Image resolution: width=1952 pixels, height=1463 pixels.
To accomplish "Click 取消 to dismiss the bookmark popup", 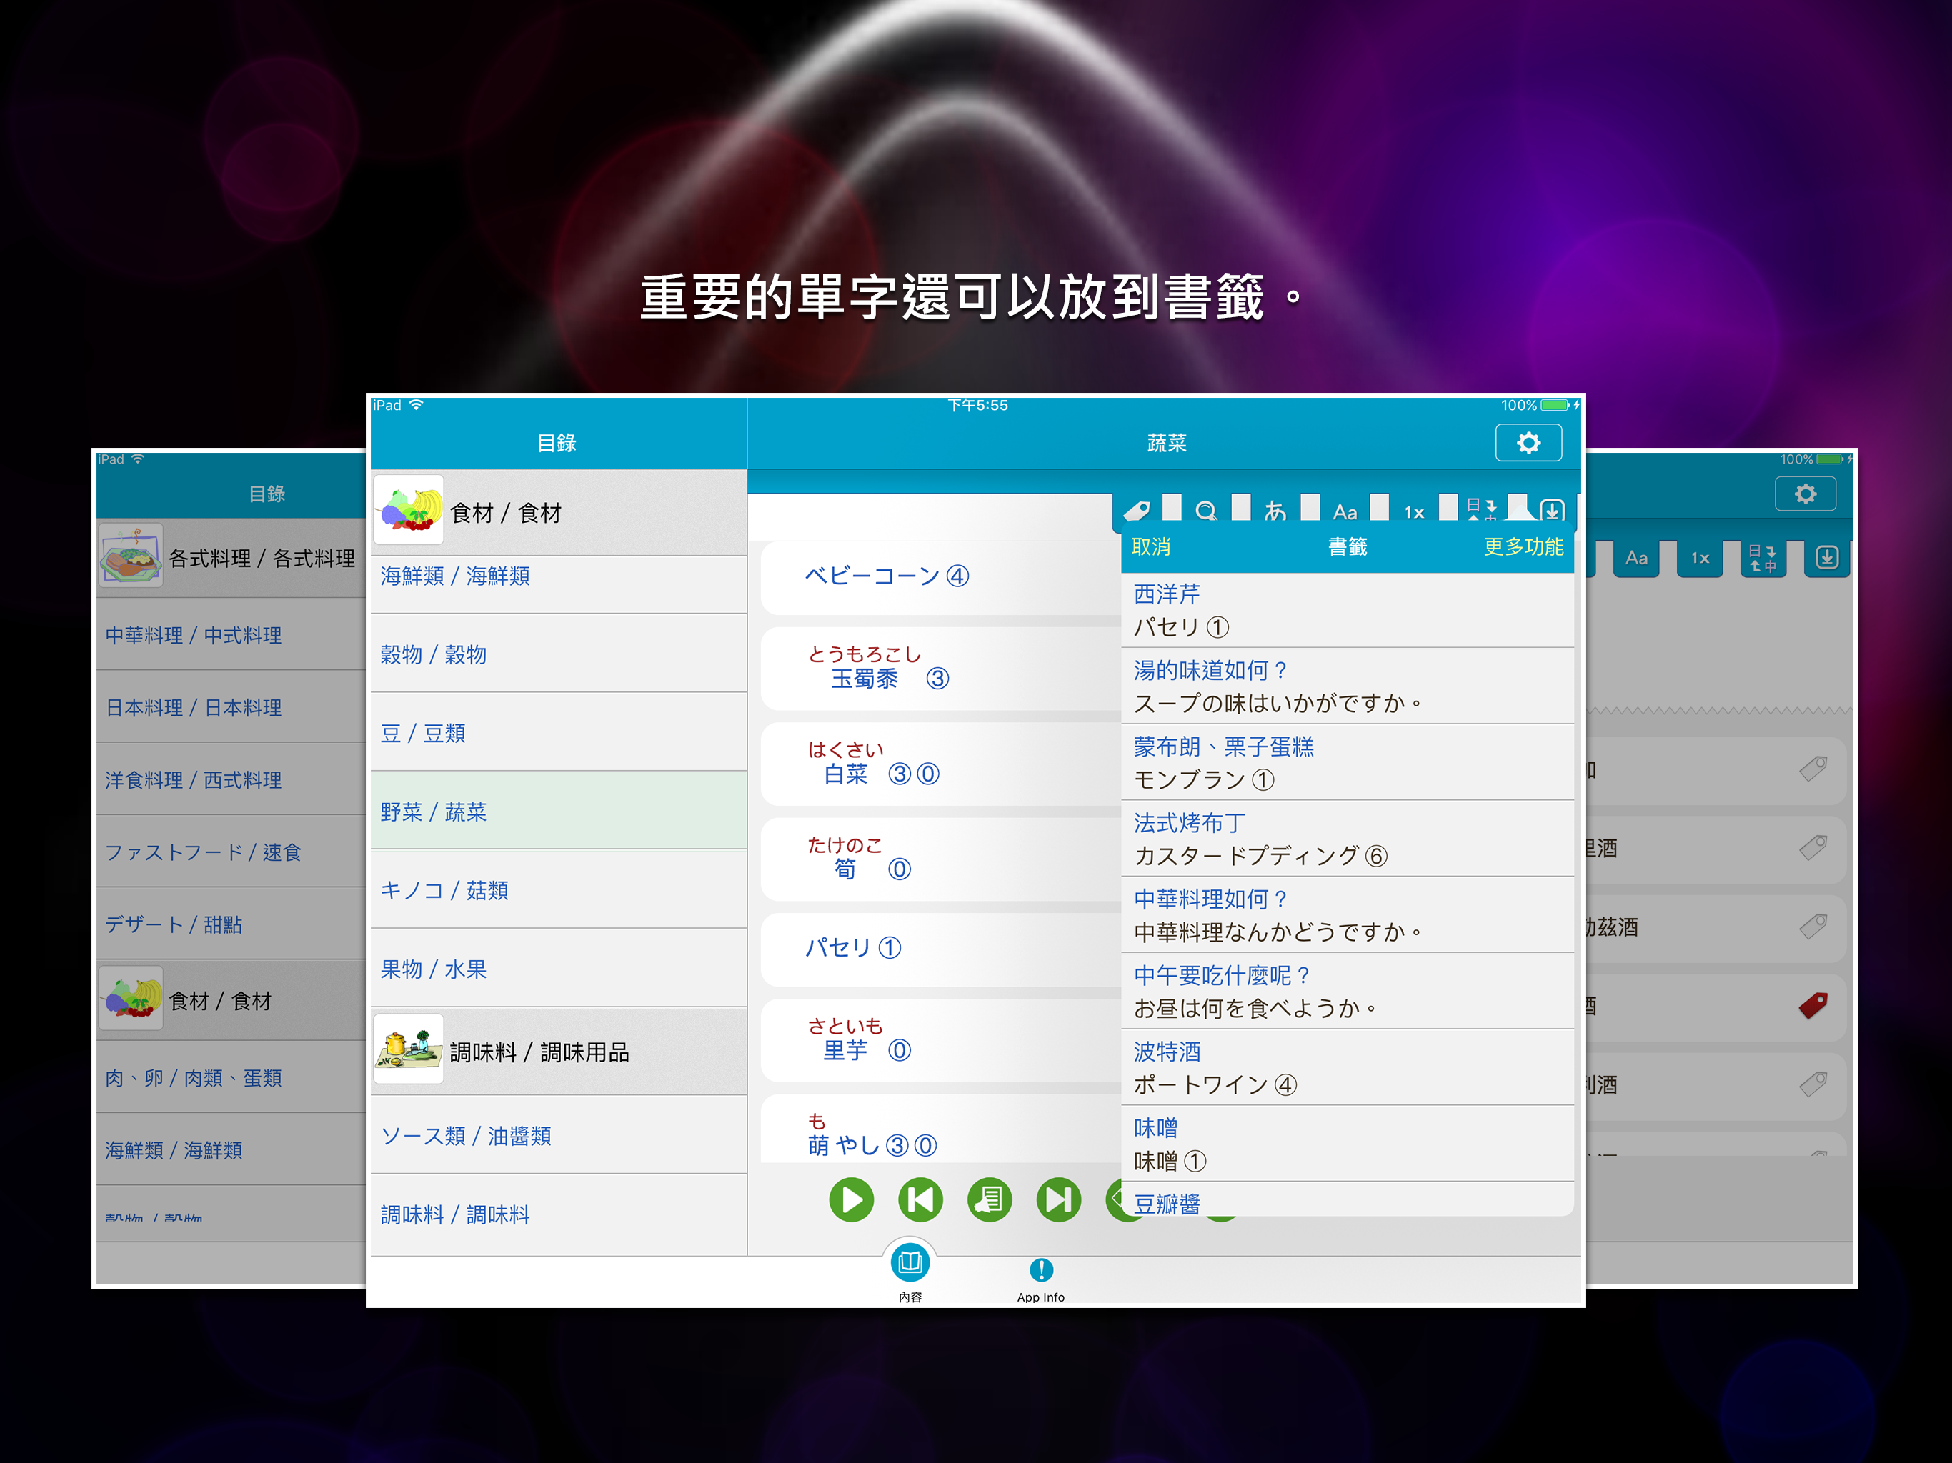I will point(1152,547).
